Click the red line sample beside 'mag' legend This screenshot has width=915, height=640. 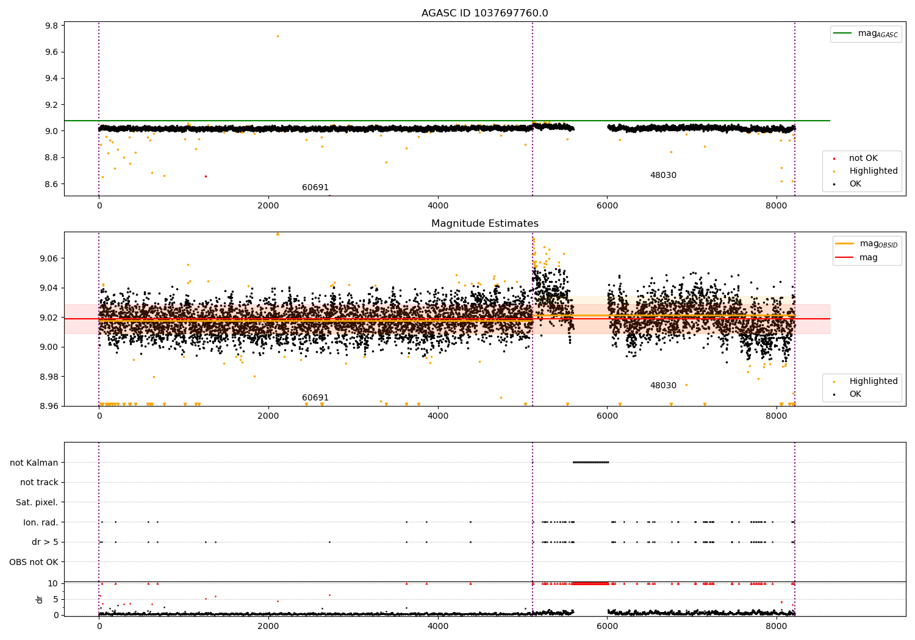(x=844, y=257)
